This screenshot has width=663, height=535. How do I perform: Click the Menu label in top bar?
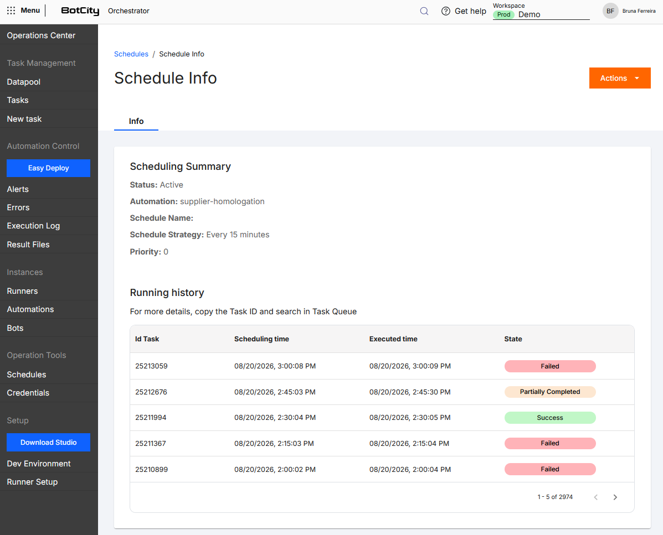coord(30,10)
